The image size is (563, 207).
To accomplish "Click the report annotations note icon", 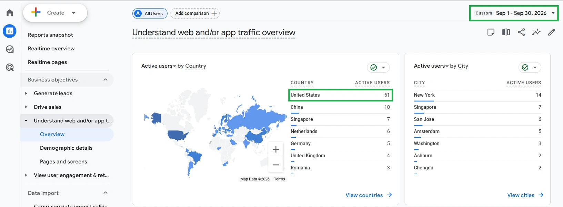I will pos(491,32).
